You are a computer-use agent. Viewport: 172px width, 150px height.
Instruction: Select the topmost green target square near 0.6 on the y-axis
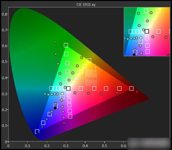point(66,45)
